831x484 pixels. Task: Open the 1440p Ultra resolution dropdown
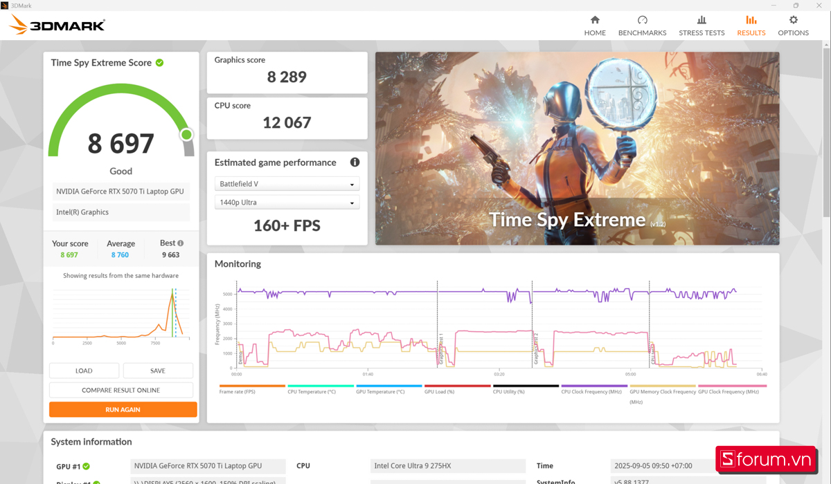(x=287, y=203)
